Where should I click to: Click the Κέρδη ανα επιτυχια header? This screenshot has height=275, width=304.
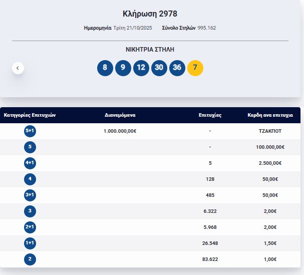270,115
